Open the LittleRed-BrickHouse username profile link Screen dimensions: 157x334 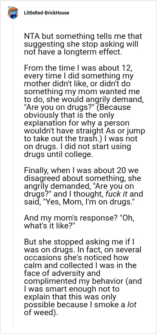point(46,13)
